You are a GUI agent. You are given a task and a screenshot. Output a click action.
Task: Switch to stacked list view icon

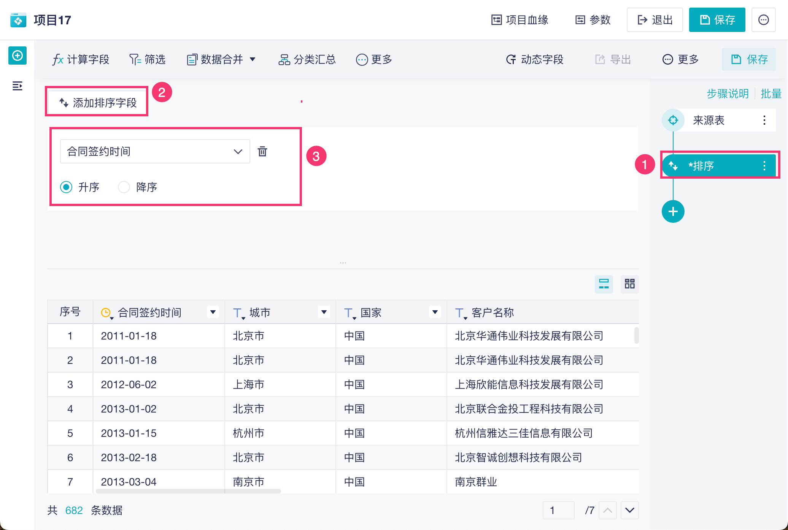pos(604,284)
